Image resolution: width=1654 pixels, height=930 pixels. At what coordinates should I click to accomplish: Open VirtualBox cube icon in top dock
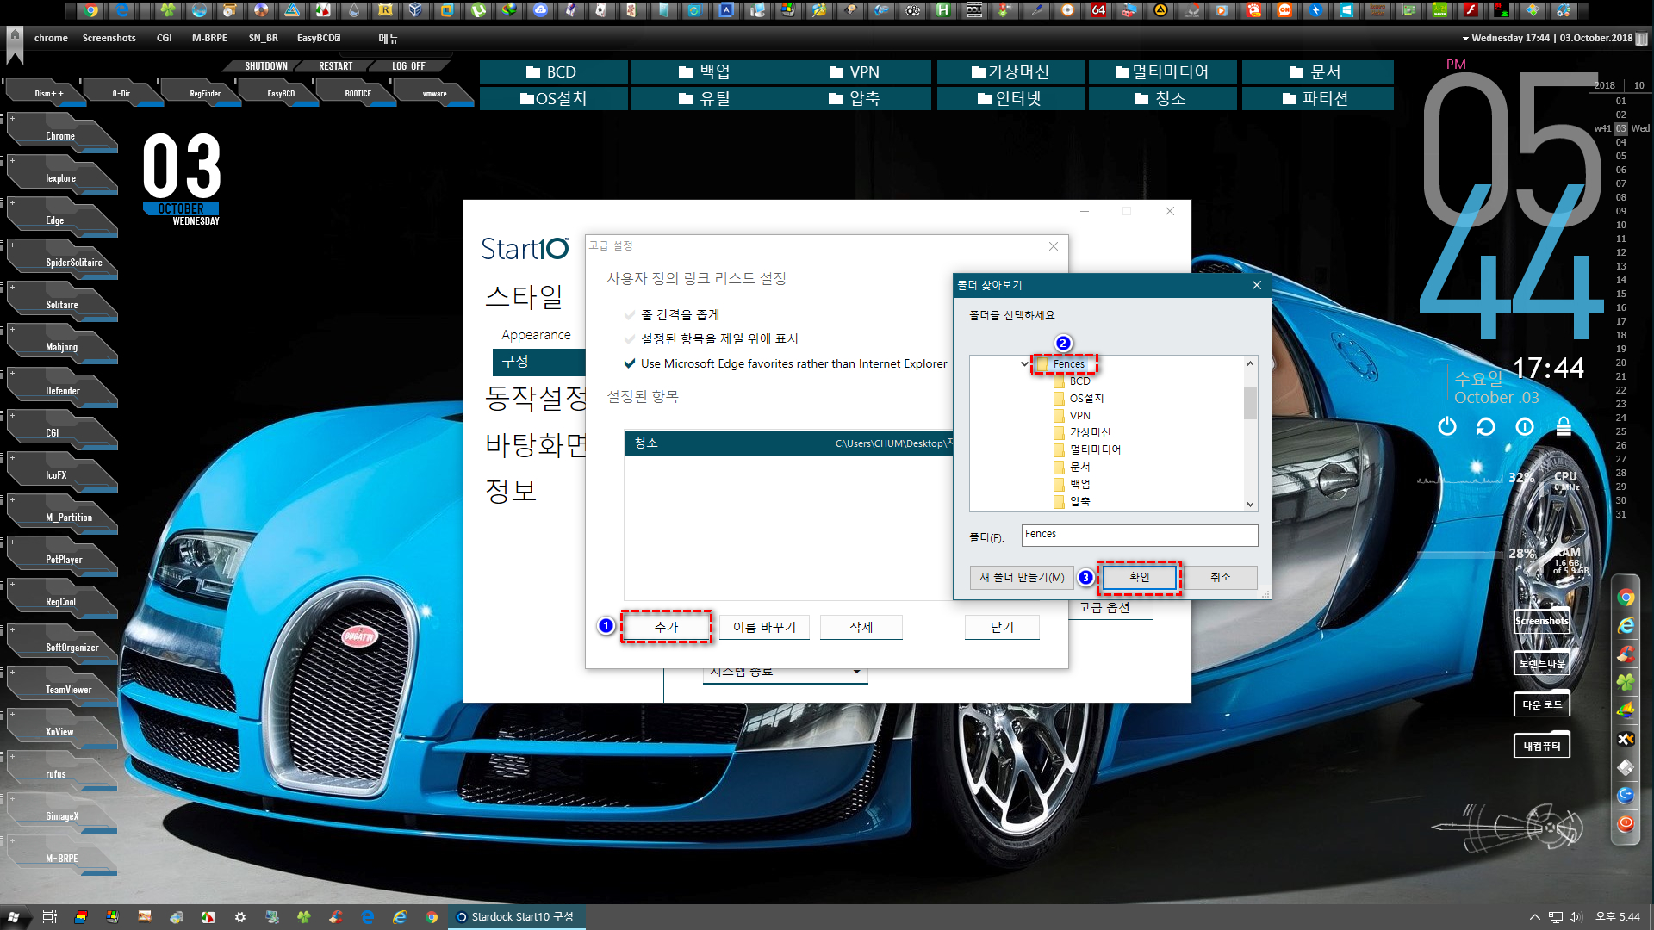pyautogui.click(x=415, y=10)
